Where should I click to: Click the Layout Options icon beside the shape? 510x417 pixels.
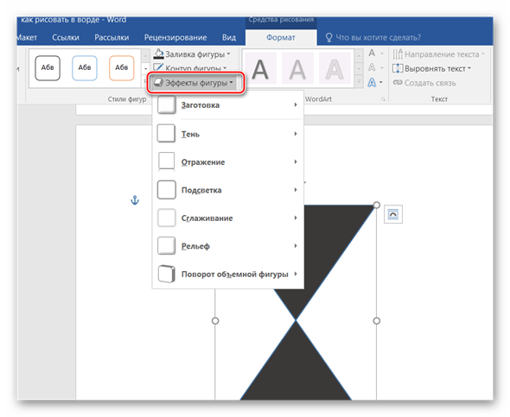(x=393, y=214)
